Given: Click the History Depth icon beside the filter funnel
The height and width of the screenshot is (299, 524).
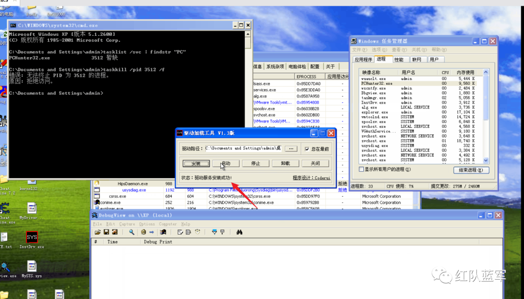Looking at the screenshot, I should 222,232.
